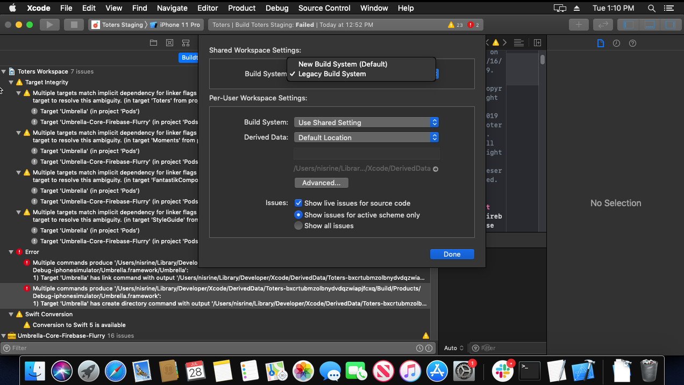
Task: Click the Done button
Action: coord(452,254)
